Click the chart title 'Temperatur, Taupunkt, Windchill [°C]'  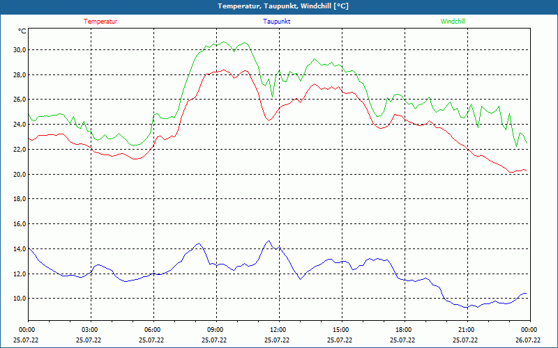(283, 6)
